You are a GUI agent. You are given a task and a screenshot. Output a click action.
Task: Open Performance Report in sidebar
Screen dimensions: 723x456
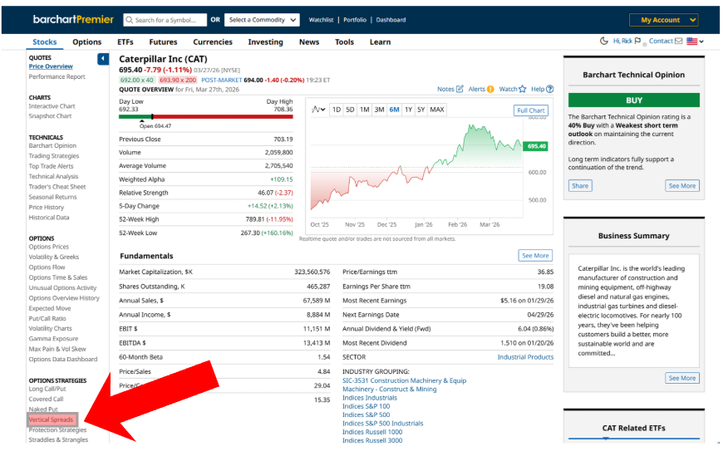point(57,76)
